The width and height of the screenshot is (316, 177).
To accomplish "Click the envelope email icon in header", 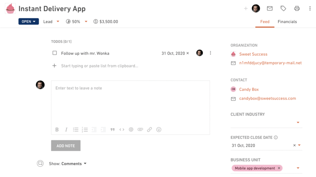I will tap(270, 8).
